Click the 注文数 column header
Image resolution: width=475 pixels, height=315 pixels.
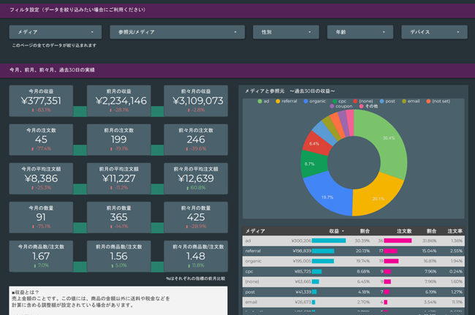point(404,231)
